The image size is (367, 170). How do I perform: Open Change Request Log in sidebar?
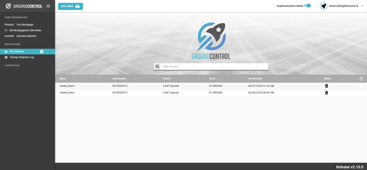(x=28, y=57)
